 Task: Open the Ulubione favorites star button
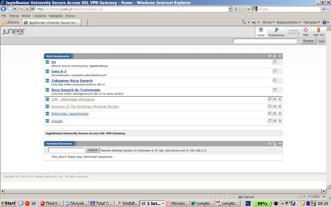[x=10, y=22]
